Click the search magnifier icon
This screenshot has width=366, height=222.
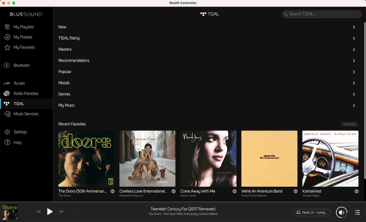tap(285, 14)
